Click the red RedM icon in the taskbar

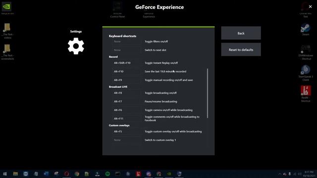(x=138, y=174)
